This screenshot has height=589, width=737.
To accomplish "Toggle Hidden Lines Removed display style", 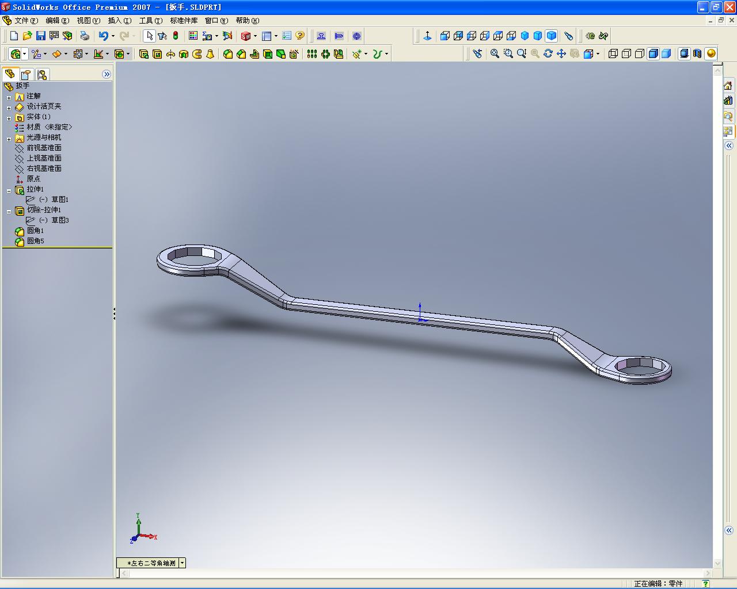I will [x=640, y=53].
